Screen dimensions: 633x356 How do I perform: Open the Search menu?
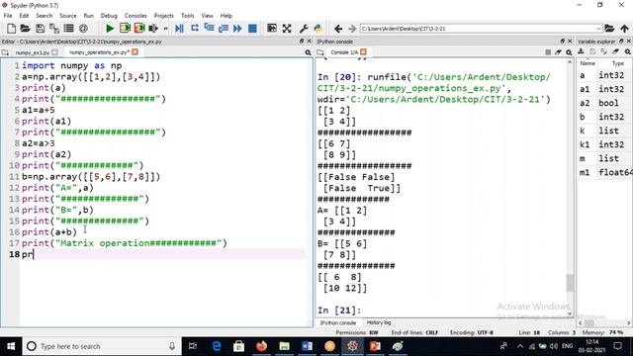(44, 16)
